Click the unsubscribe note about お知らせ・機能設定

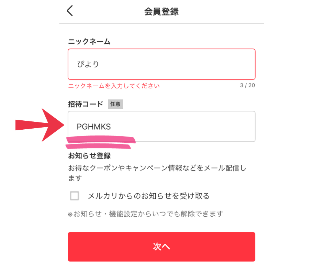[145, 214]
